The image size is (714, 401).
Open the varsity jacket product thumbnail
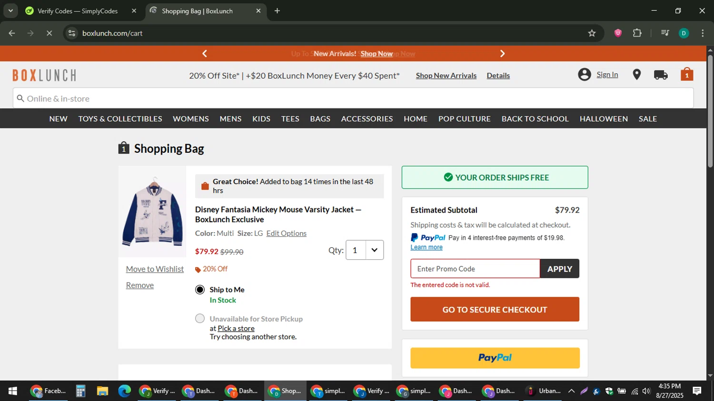click(x=152, y=212)
